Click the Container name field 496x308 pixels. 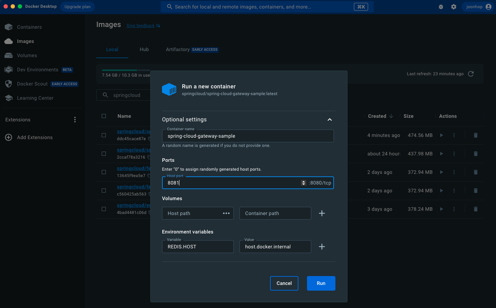(248, 136)
